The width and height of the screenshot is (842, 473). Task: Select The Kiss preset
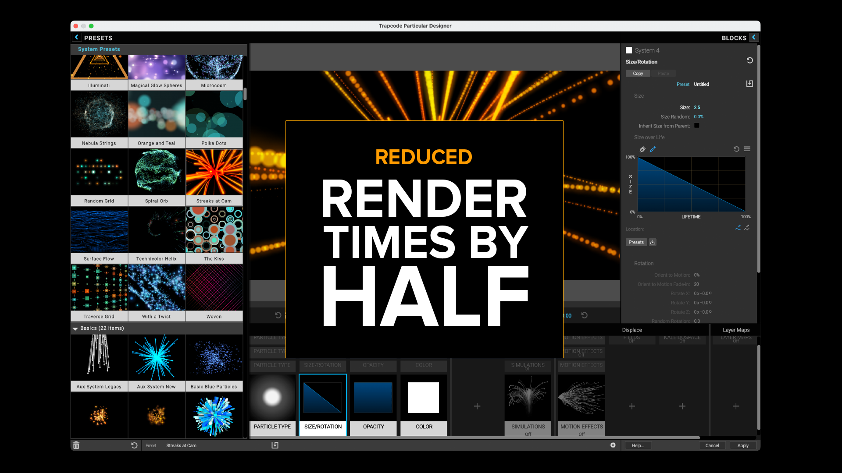click(214, 235)
